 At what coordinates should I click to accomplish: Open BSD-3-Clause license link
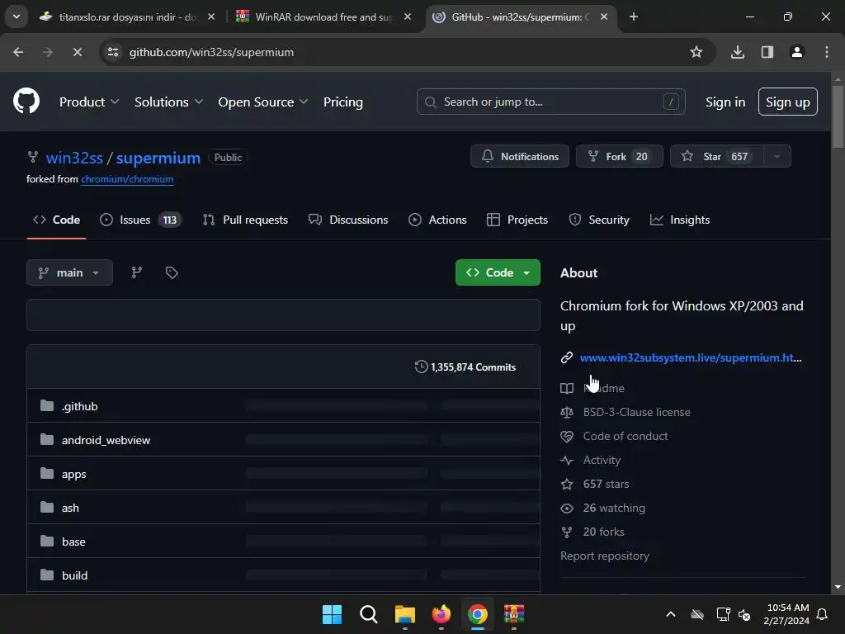pyautogui.click(x=636, y=413)
